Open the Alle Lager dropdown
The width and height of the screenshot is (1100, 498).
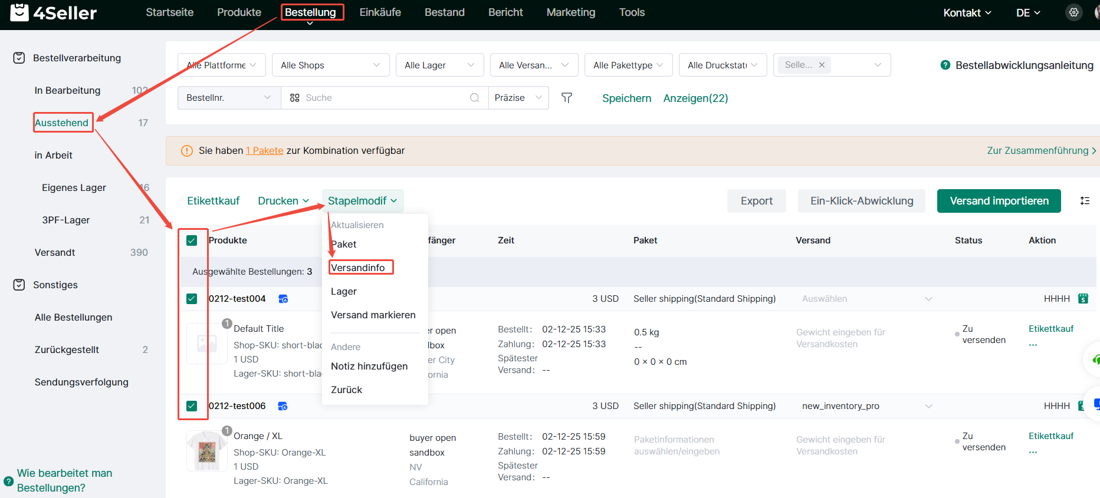click(x=439, y=65)
